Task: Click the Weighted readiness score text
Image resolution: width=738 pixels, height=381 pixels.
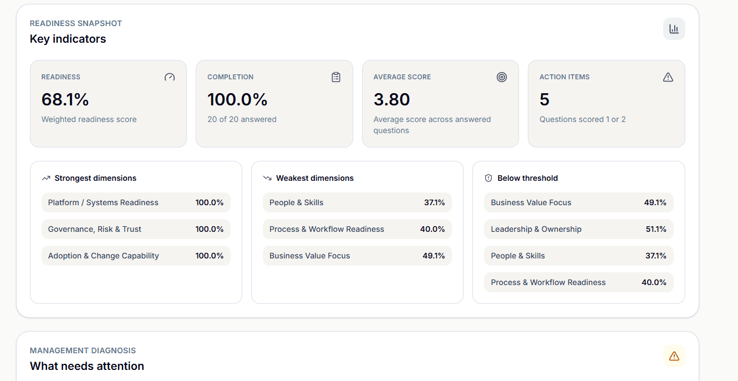Action: pos(89,119)
